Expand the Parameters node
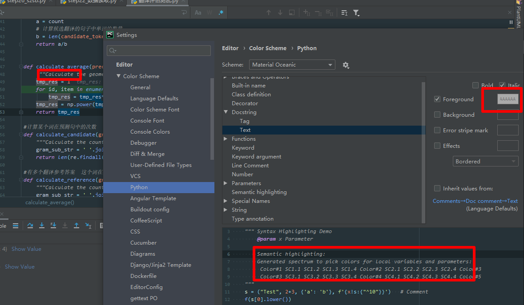The image size is (524, 305). click(226, 183)
